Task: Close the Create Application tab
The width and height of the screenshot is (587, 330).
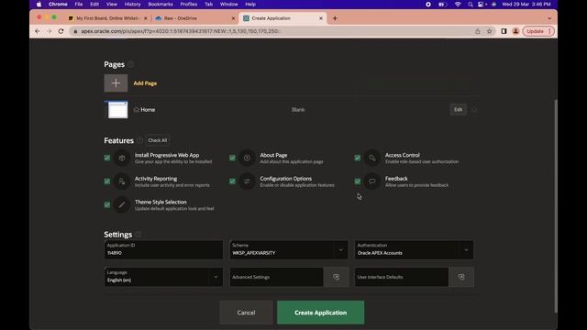Action: coord(321,18)
